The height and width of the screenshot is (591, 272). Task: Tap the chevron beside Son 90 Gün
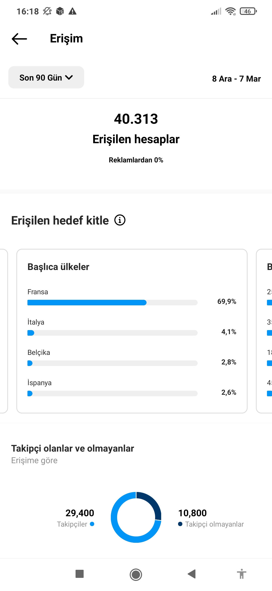point(69,78)
